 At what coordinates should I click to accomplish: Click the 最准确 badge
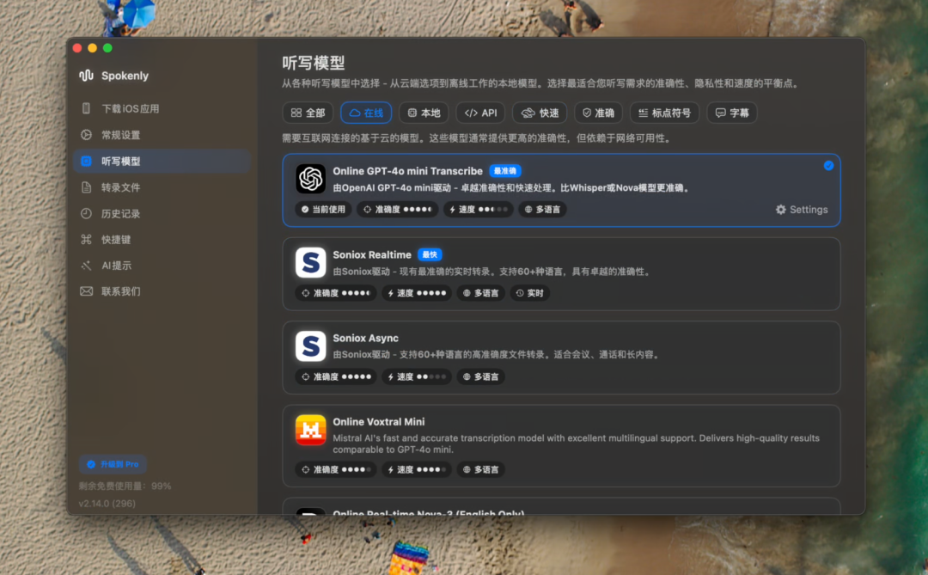(x=505, y=170)
